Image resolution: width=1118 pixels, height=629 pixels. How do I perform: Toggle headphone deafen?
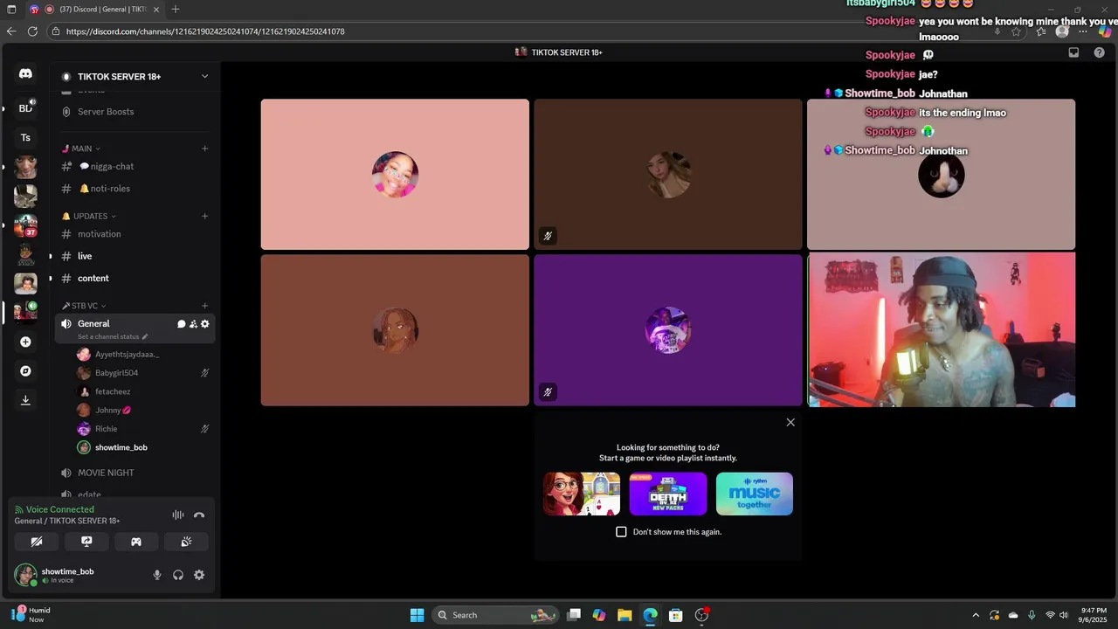coord(178,575)
